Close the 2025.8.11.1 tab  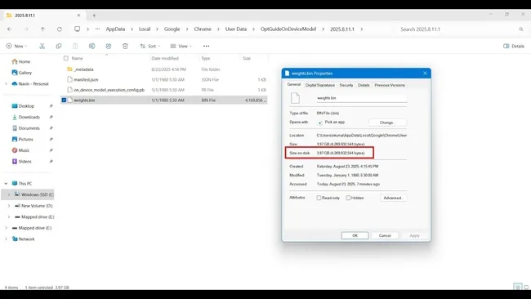tap(78, 16)
